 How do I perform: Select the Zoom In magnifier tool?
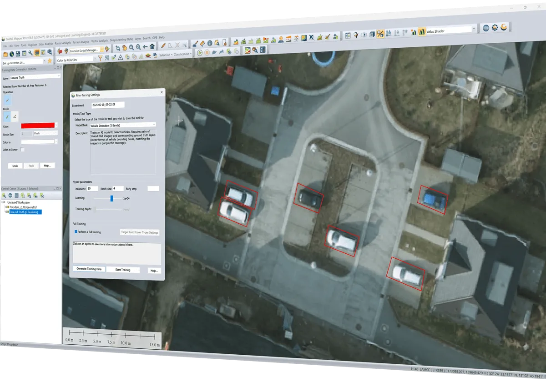pos(131,47)
